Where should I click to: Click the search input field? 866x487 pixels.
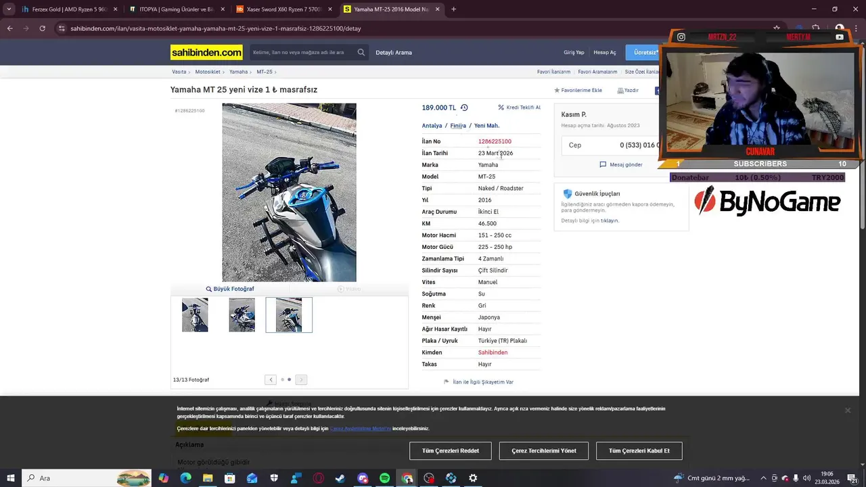tap(302, 52)
